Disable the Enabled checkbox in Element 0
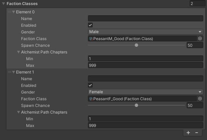Viewport: 207px width, 140px height. pos(90,25)
